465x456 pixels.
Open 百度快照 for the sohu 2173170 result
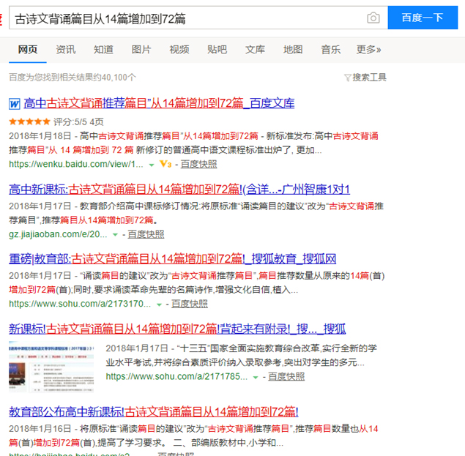(x=190, y=304)
